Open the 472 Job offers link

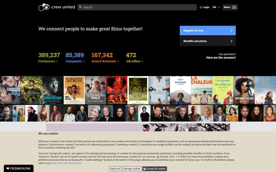pos(134,58)
